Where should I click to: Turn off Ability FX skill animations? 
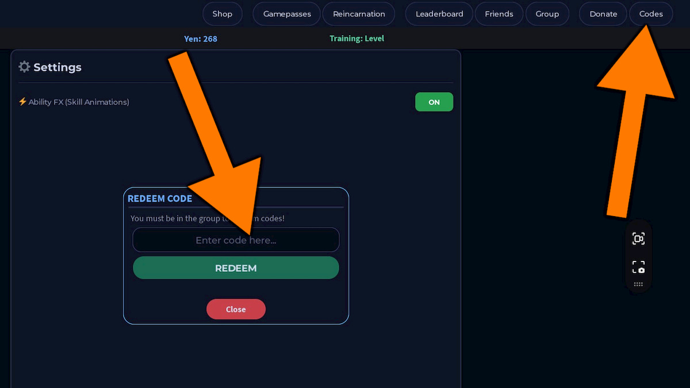[x=434, y=102]
